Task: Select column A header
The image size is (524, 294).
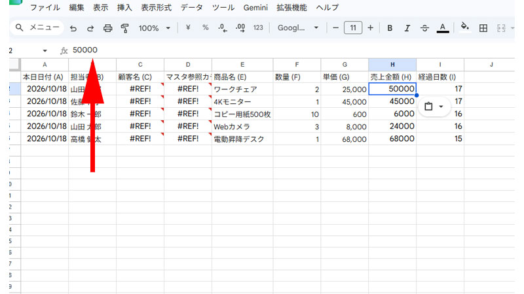Action: 45,65
